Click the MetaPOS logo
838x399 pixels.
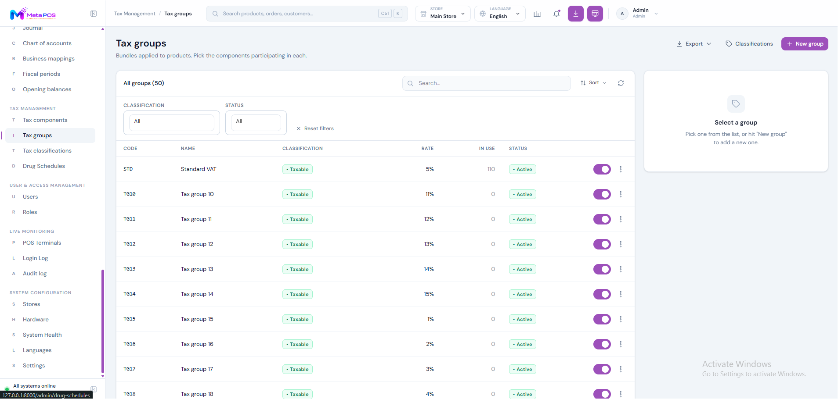coord(33,14)
